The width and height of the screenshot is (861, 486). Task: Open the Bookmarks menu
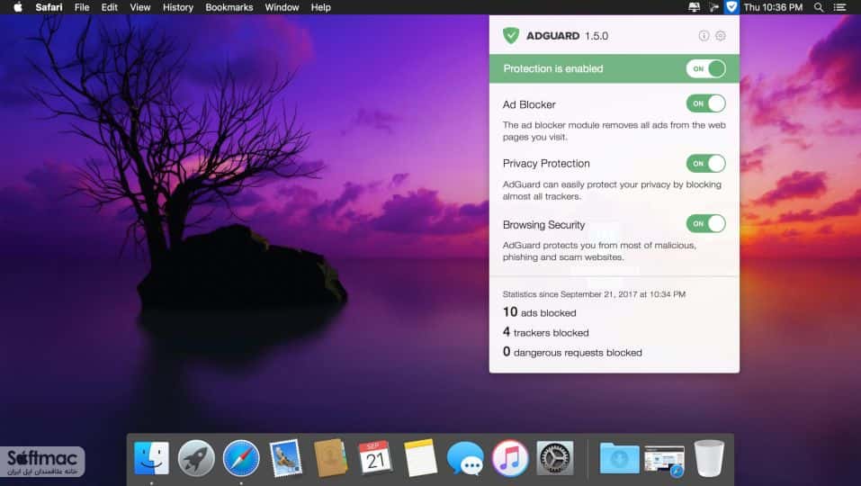click(x=229, y=7)
